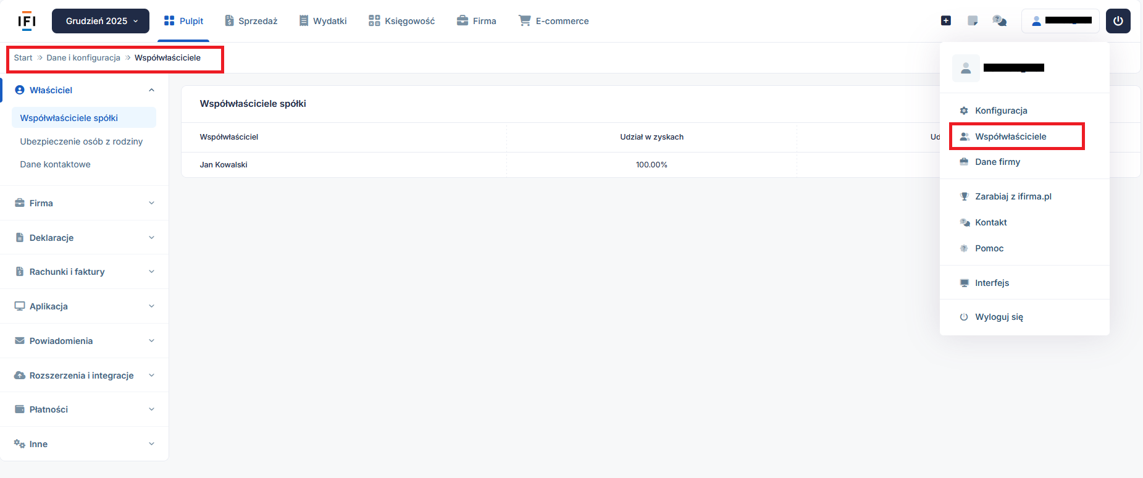Open the Księgowość menu tab
Image resolution: width=1143 pixels, height=478 pixels.
click(402, 21)
